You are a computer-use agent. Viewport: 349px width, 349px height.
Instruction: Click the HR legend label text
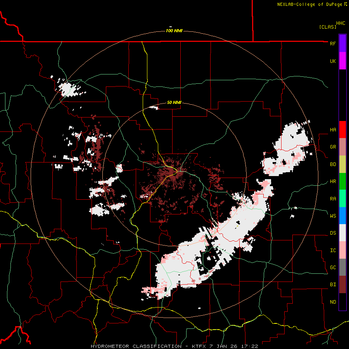click(x=333, y=181)
